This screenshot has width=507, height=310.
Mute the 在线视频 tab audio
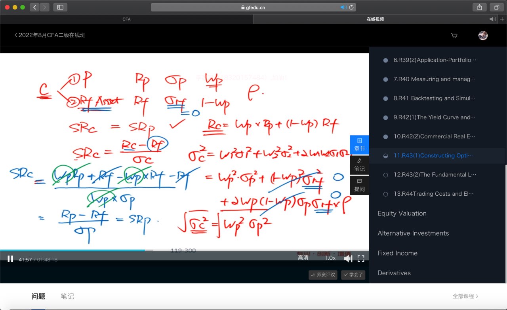[492, 19]
